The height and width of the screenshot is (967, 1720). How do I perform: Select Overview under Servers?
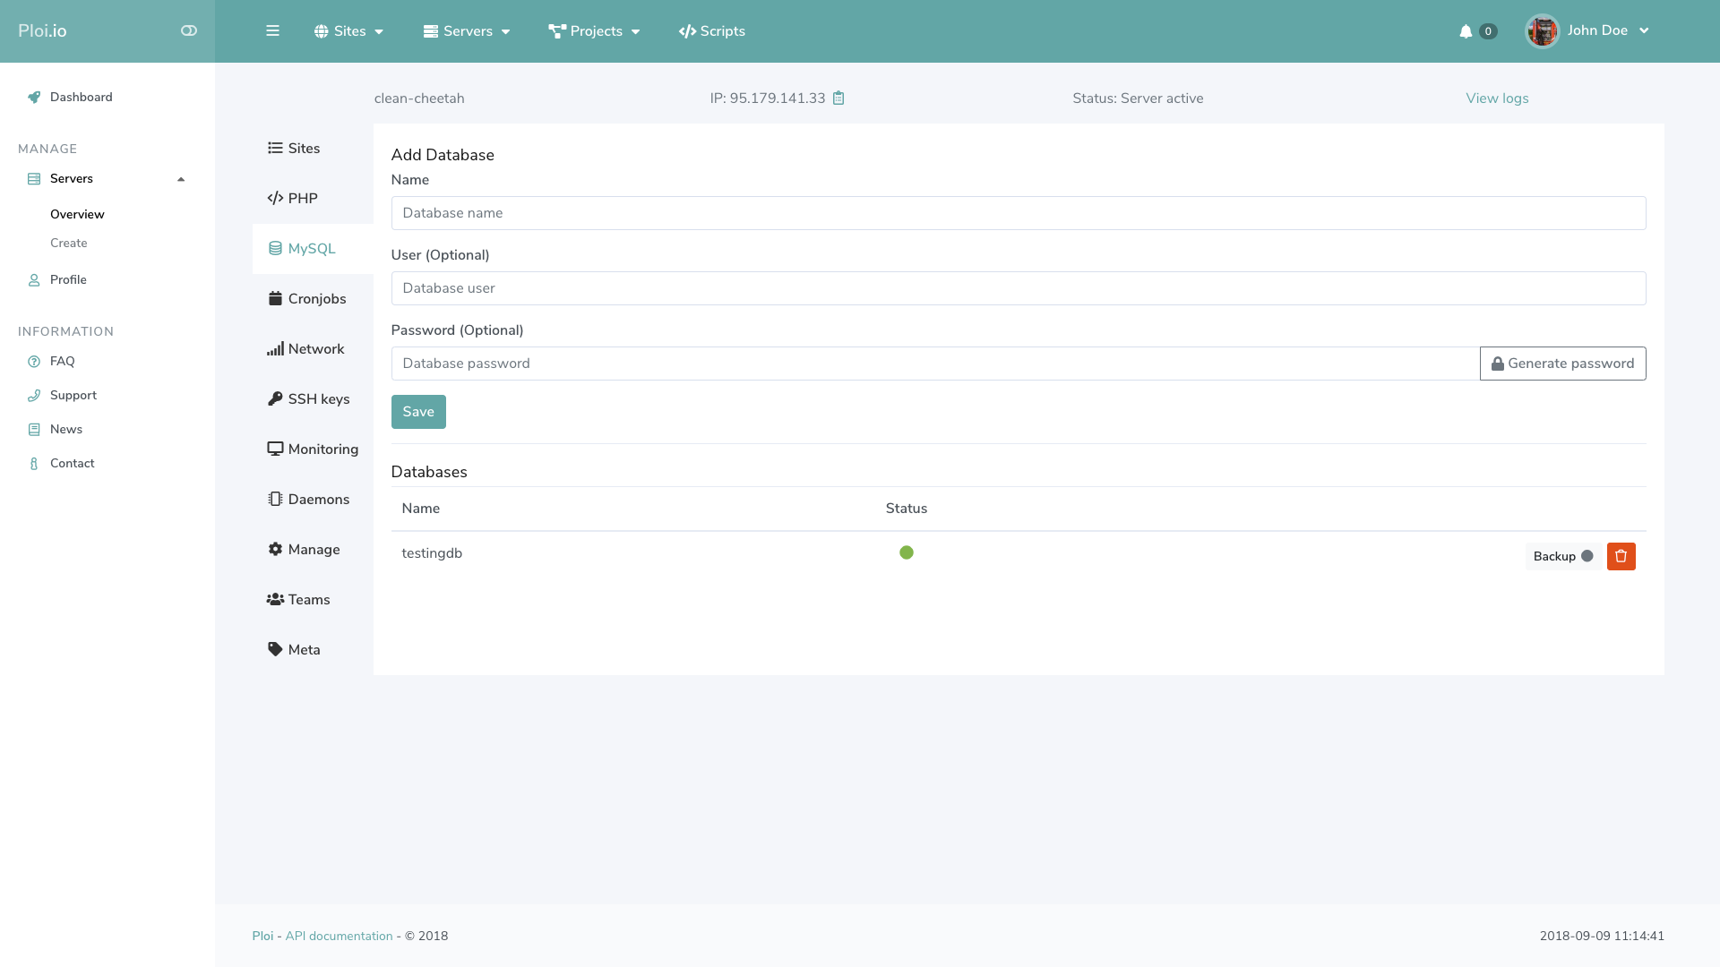point(77,214)
